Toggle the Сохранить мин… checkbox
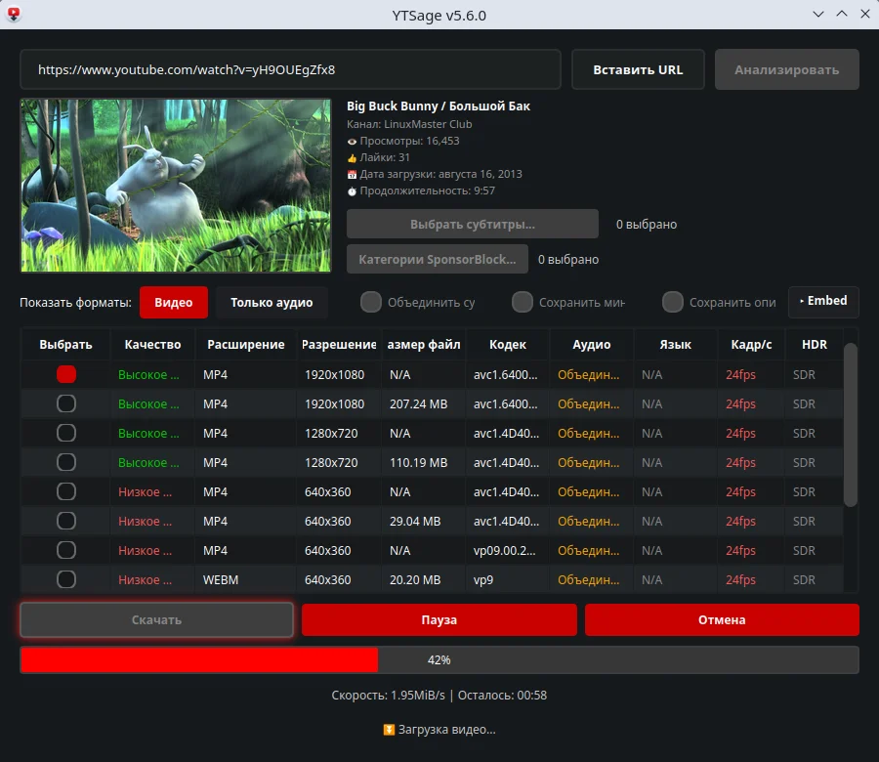This screenshot has height=762, width=879. click(x=522, y=302)
